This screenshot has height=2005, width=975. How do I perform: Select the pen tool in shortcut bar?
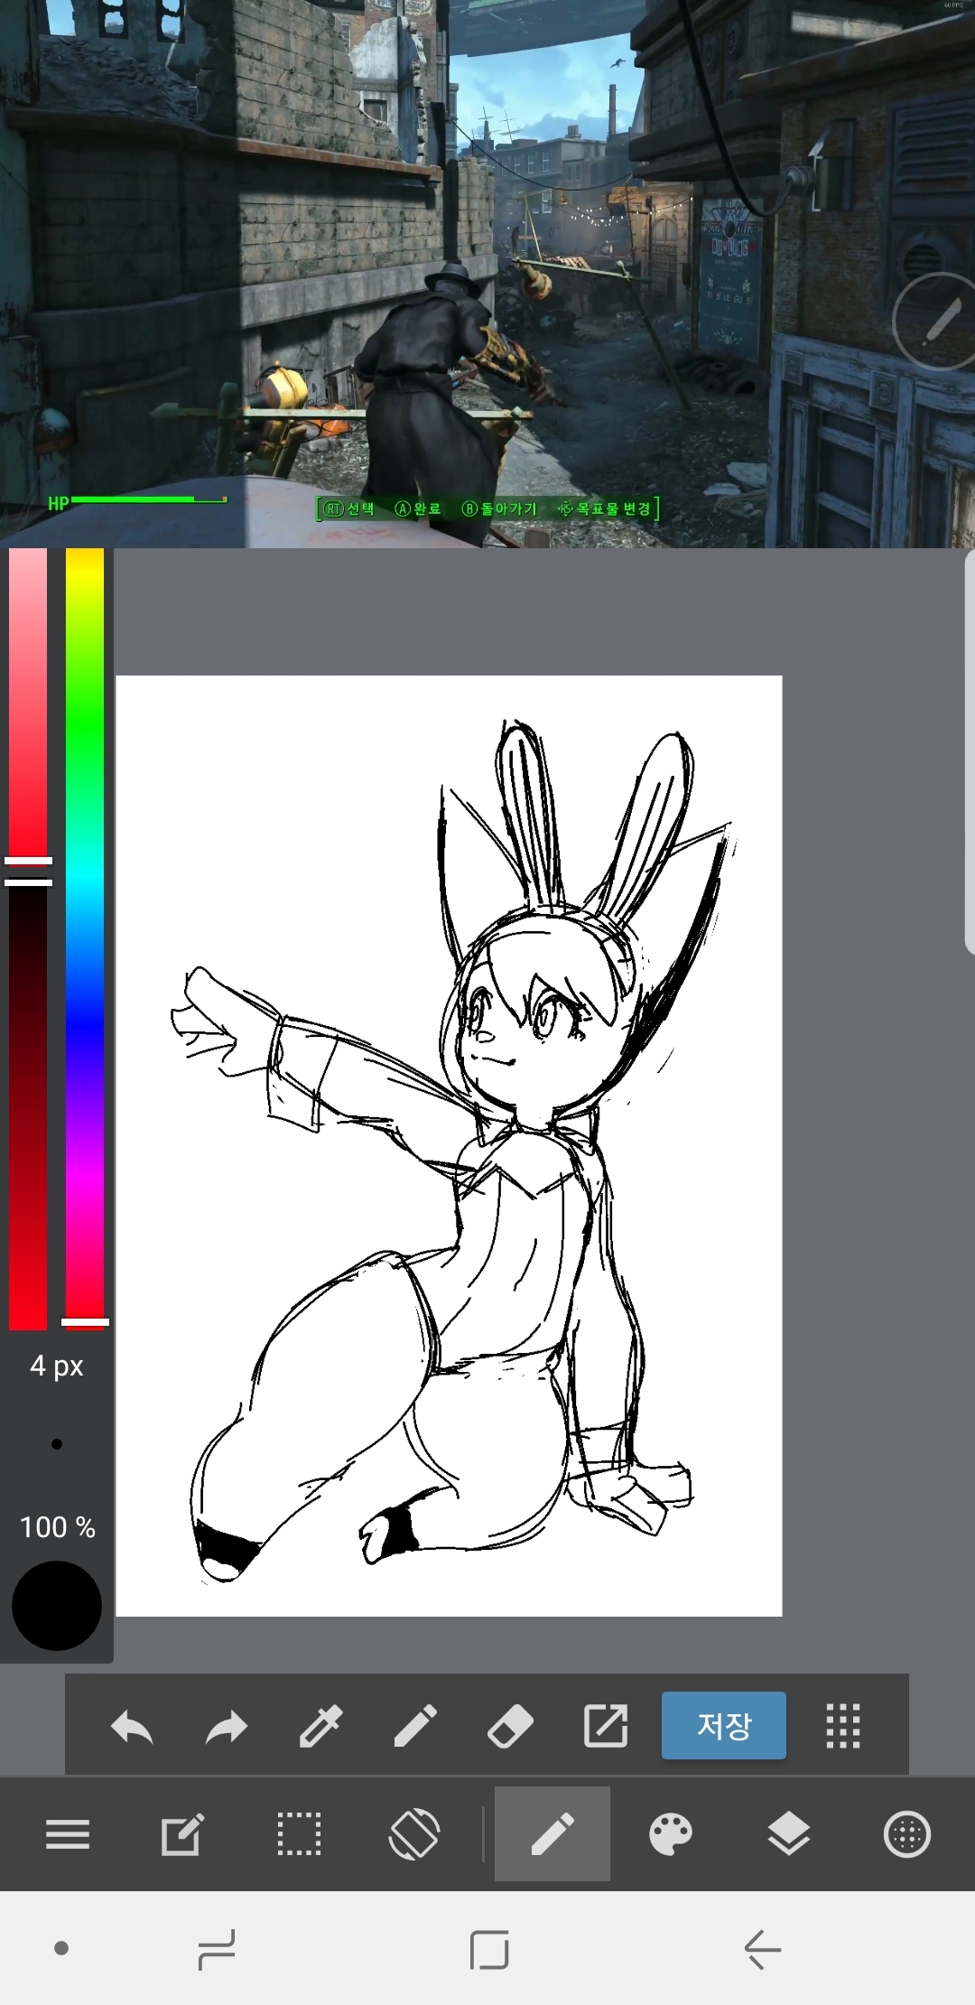[x=415, y=1727]
